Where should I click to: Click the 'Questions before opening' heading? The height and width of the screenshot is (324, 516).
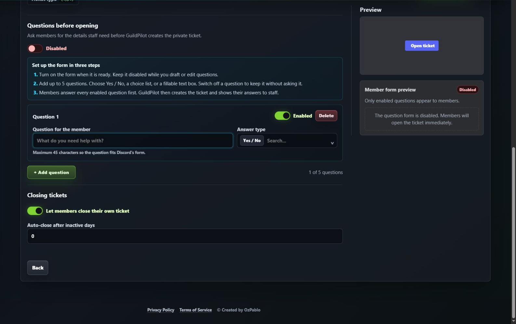coord(62,26)
